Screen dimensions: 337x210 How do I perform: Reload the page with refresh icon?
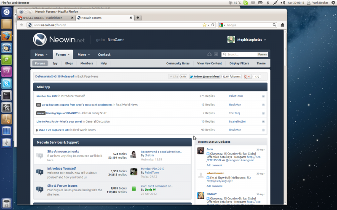[213, 25]
